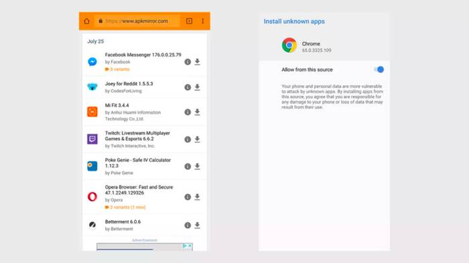Screen dimensions: 469x263
Task: Download Opera Browser APK
Action: (197, 197)
